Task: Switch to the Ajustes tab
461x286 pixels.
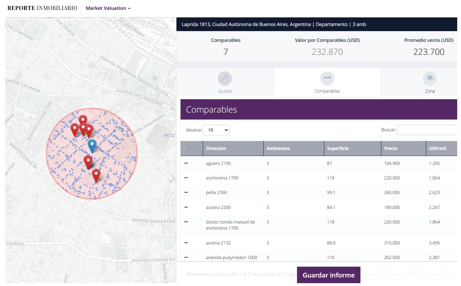Action: (225, 81)
